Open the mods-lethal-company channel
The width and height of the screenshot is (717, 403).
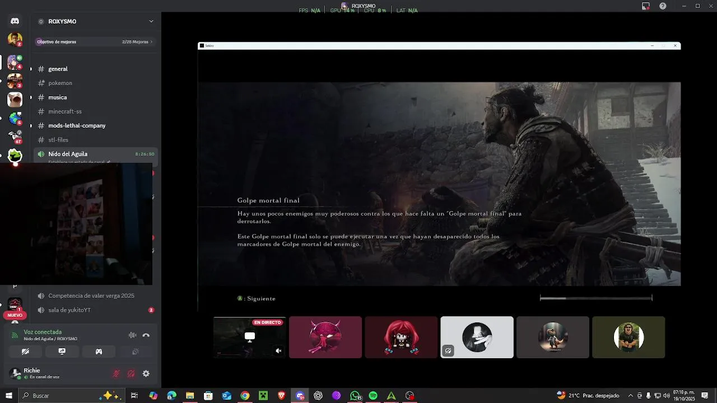[95, 125]
